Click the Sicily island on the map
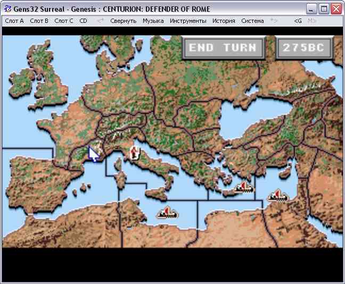345x284 pixels. coord(157,194)
